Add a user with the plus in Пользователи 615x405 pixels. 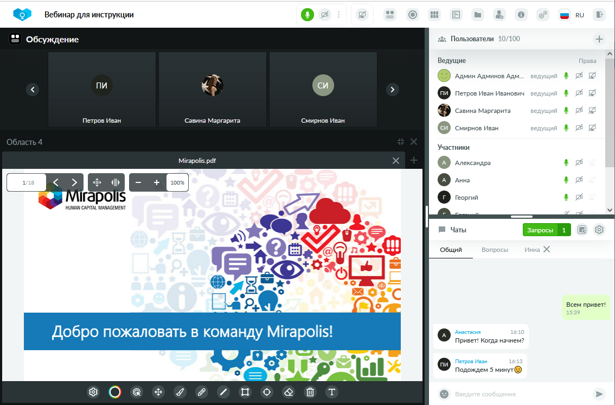point(599,39)
